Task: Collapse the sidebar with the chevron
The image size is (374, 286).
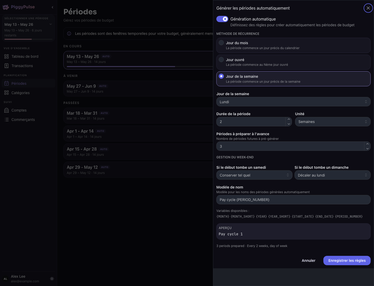Action: pyautogui.click(x=52, y=7)
